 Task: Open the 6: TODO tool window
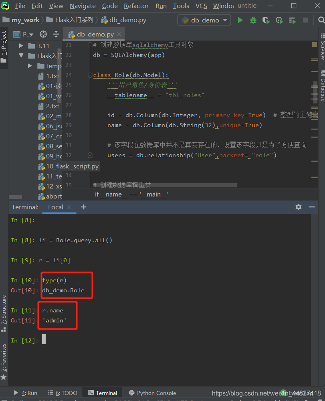coord(63,393)
